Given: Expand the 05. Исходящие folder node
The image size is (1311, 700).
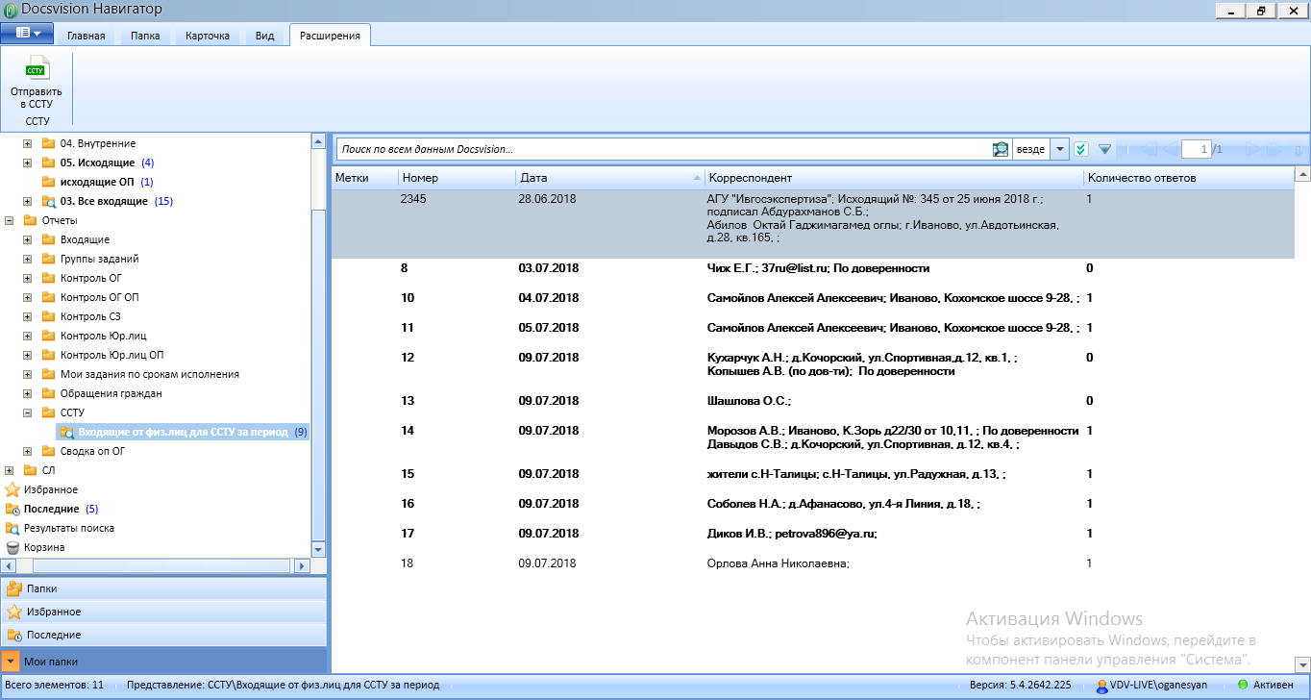Looking at the screenshot, I should click(x=28, y=162).
